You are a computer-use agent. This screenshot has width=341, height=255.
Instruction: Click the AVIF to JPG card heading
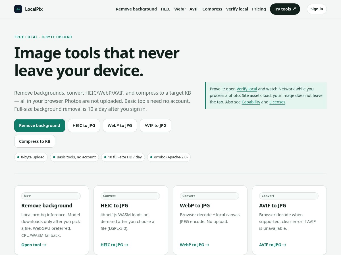(273, 206)
